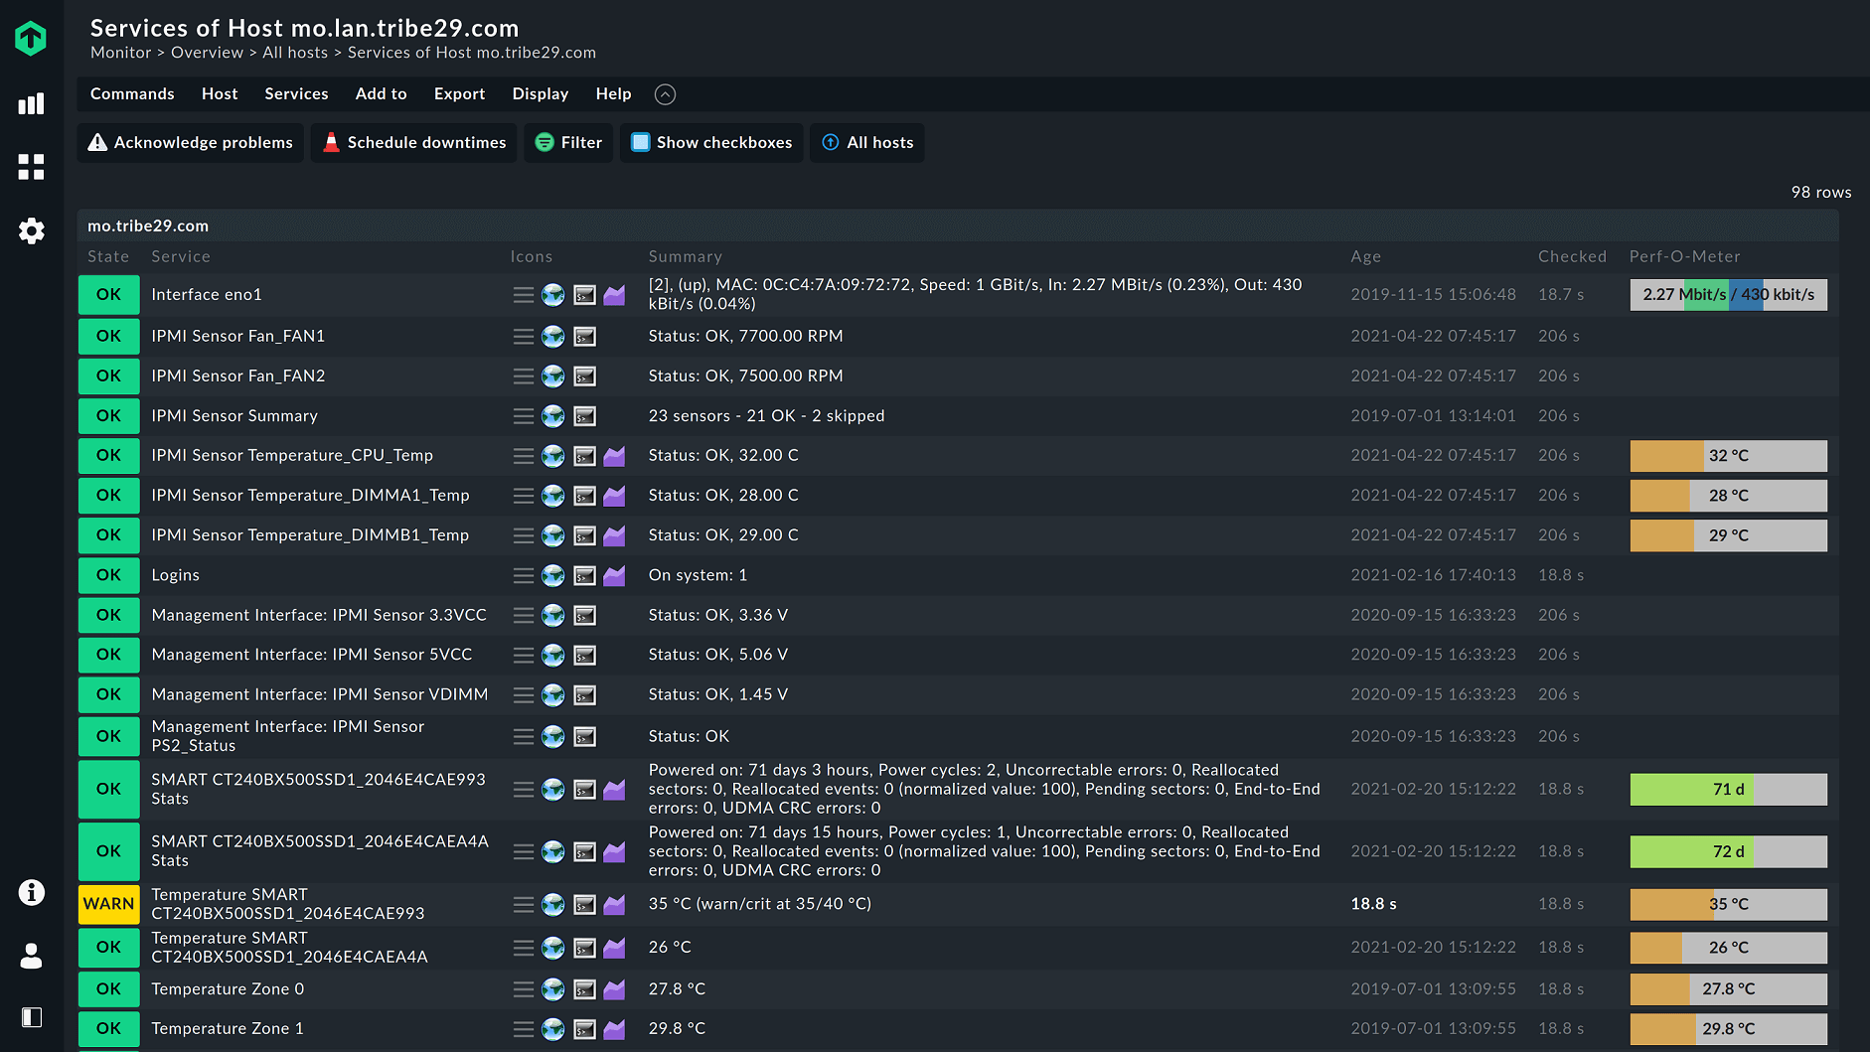Sort by the Perf-O-Meter column header
The width and height of the screenshot is (1870, 1052).
point(1685,256)
